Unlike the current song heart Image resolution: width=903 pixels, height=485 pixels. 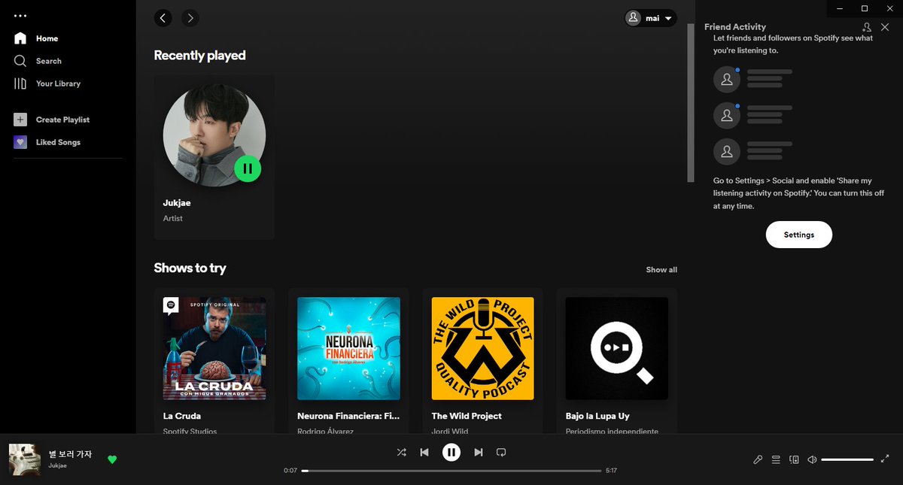click(112, 459)
